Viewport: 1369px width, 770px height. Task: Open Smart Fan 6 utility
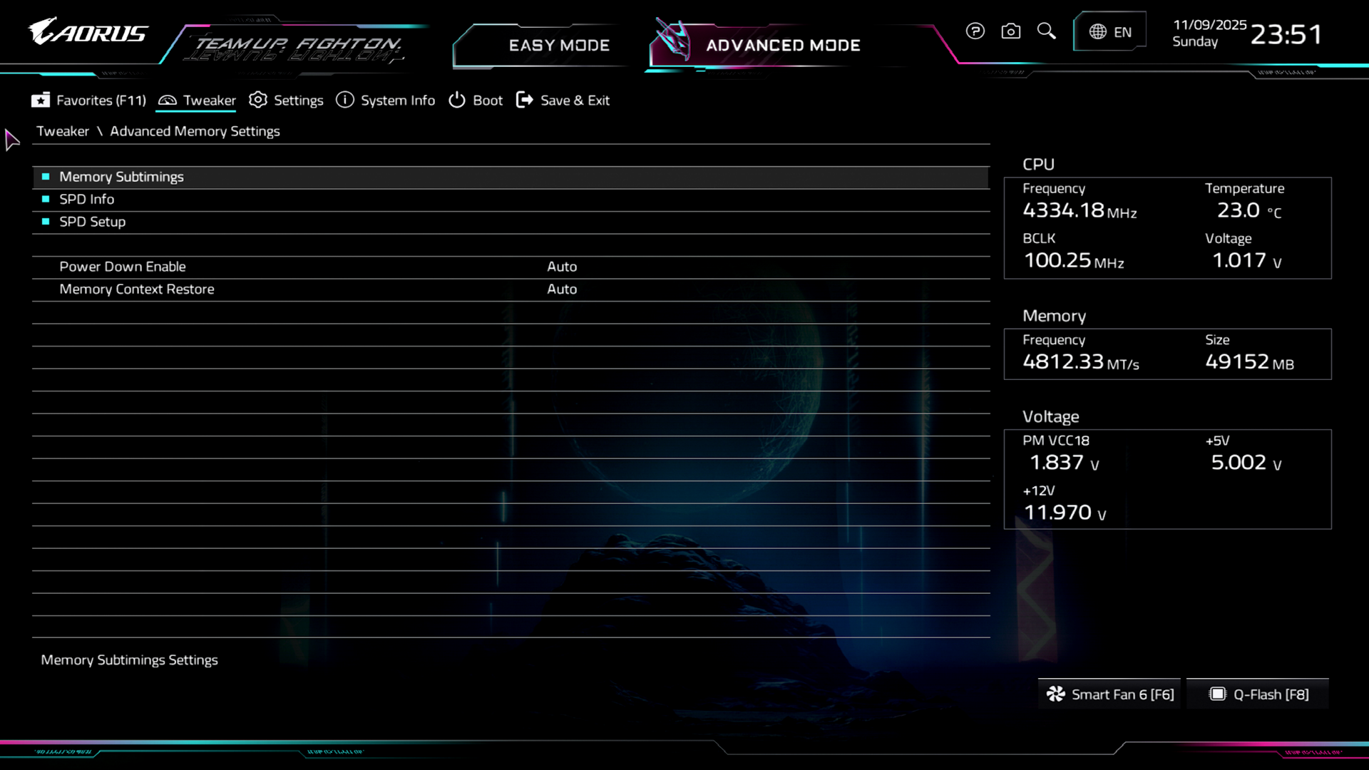1110,694
